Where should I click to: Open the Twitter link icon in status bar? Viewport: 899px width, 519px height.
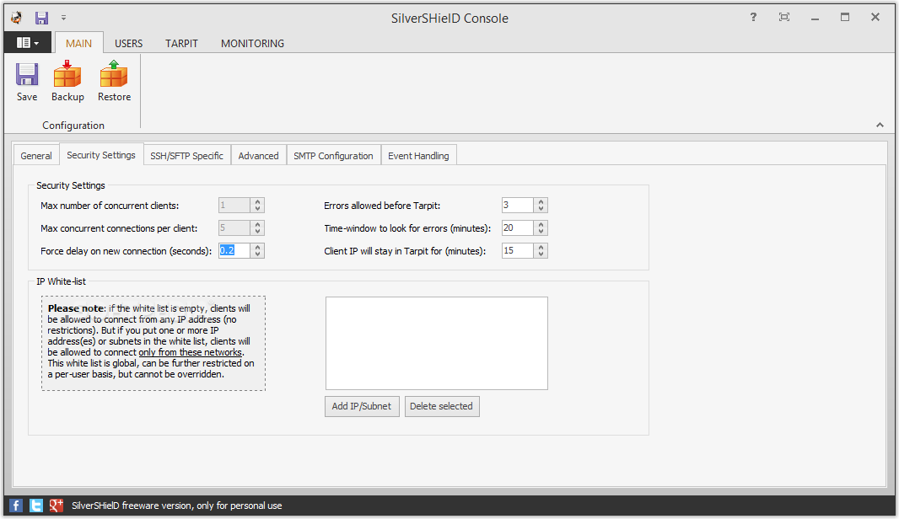coord(36,506)
